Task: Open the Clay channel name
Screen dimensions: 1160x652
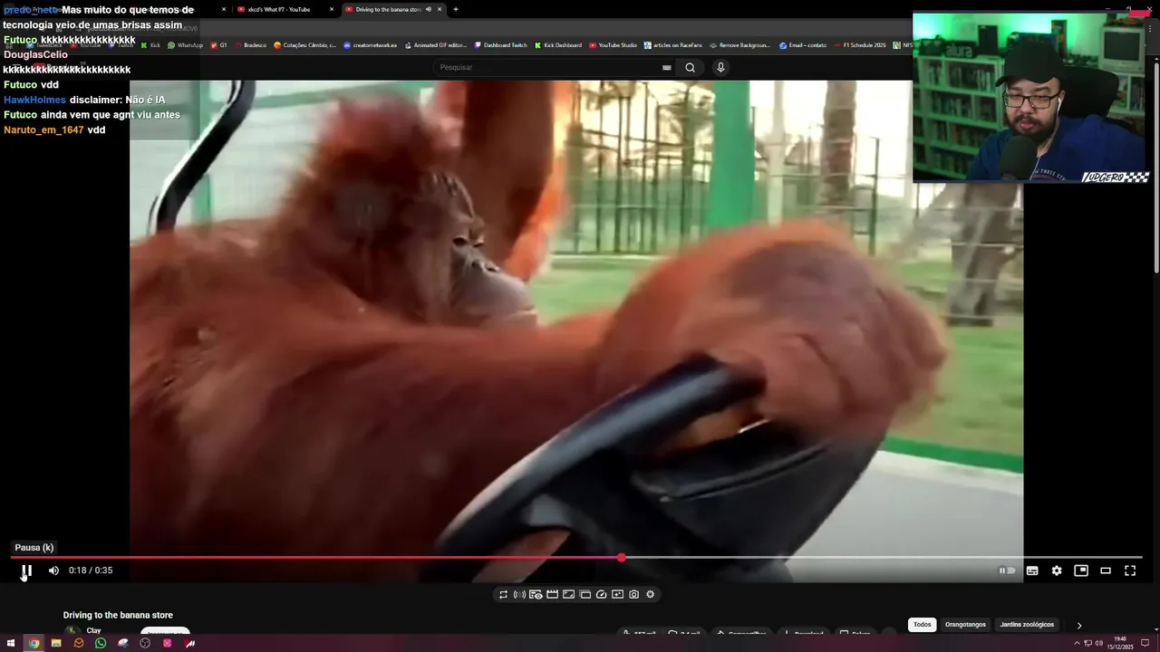Action: coord(93,630)
